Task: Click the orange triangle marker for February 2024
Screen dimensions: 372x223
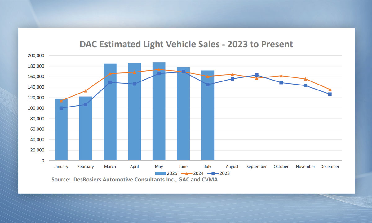Action: click(x=86, y=91)
